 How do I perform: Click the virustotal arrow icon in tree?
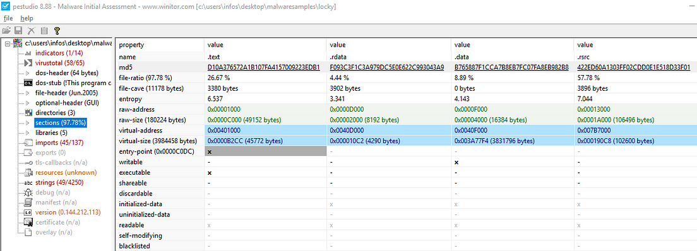coord(28,63)
